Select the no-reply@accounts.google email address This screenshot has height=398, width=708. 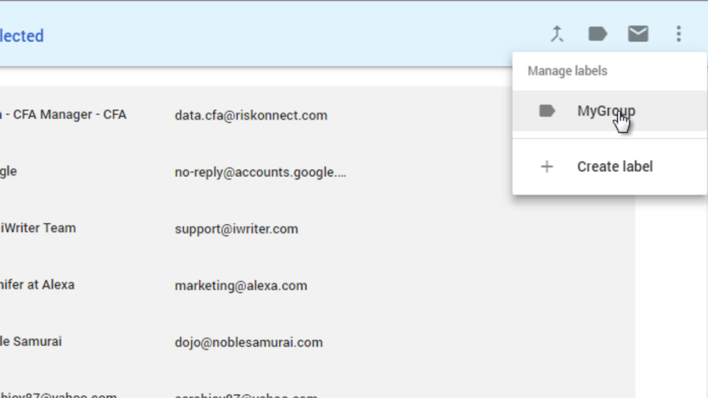tap(261, 172)
